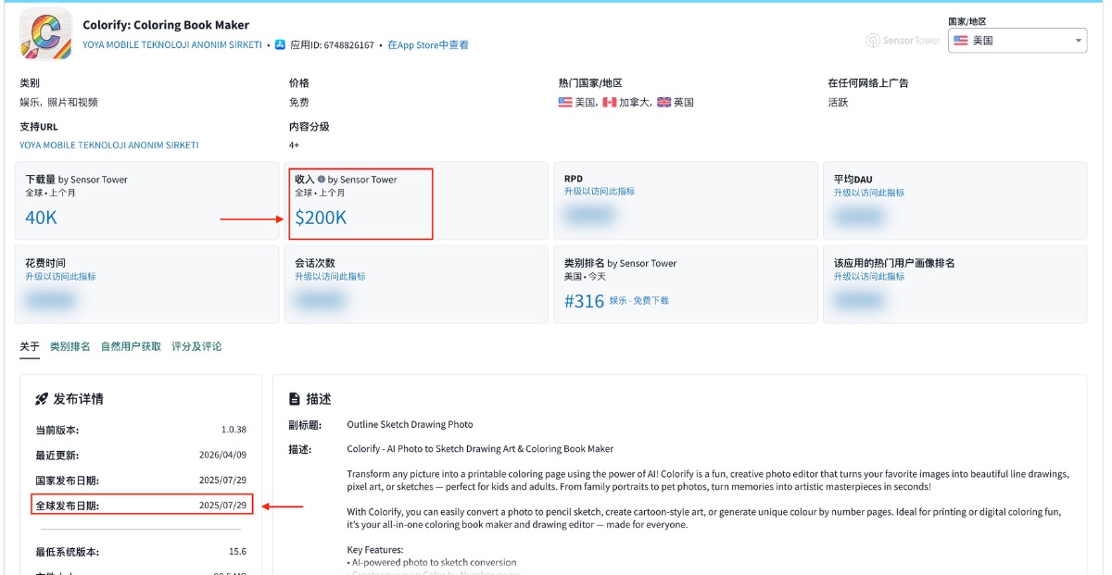Click the info icon next to 收入
Screen dimensions: 1112x575
click(322, 180)
